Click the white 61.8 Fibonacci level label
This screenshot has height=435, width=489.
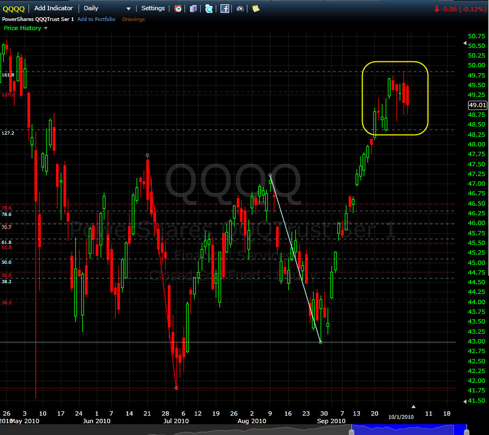tap(6, 242)
